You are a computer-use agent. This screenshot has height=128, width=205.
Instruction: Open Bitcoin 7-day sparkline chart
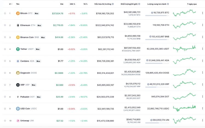(x=184, y=13)
